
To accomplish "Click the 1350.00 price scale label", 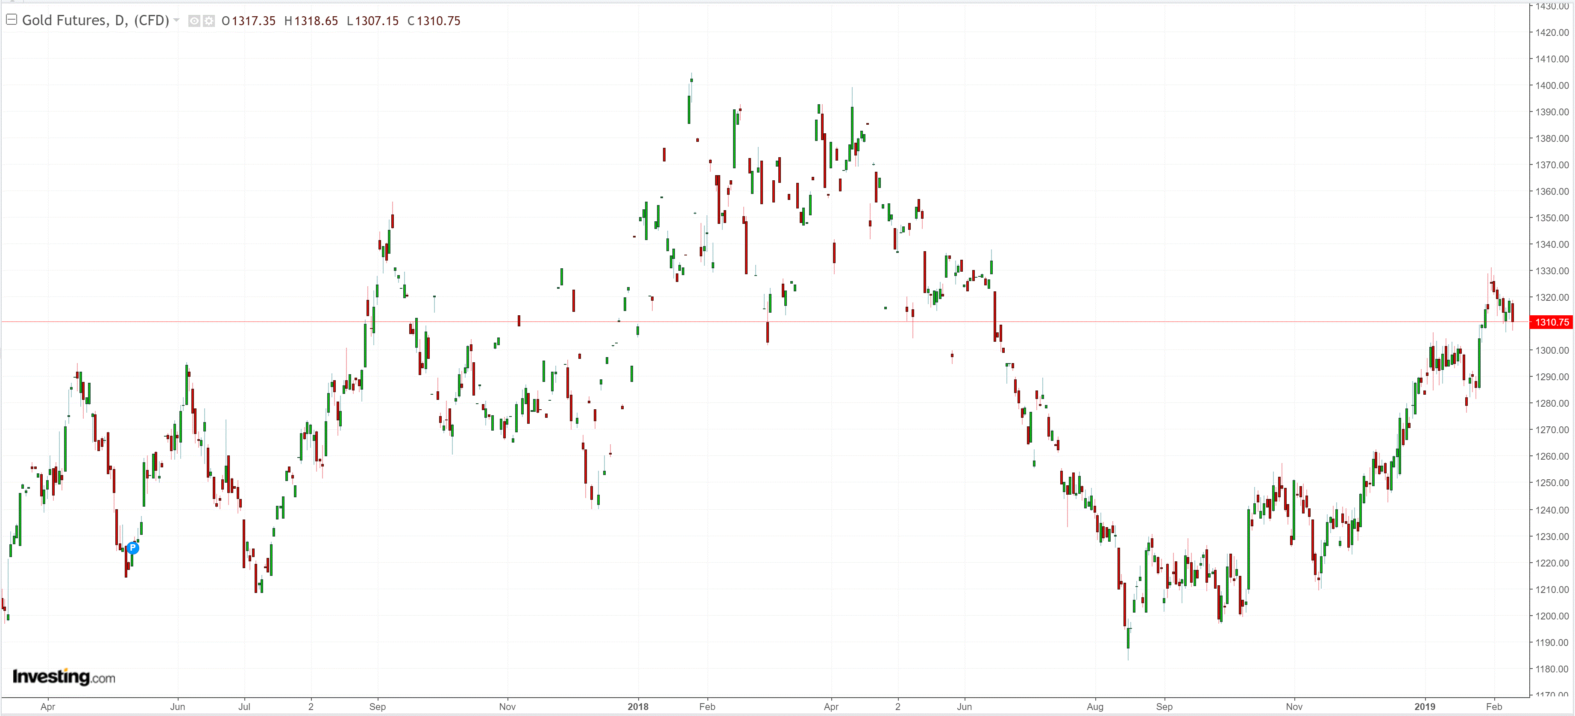I will (x=1552, y=218).
